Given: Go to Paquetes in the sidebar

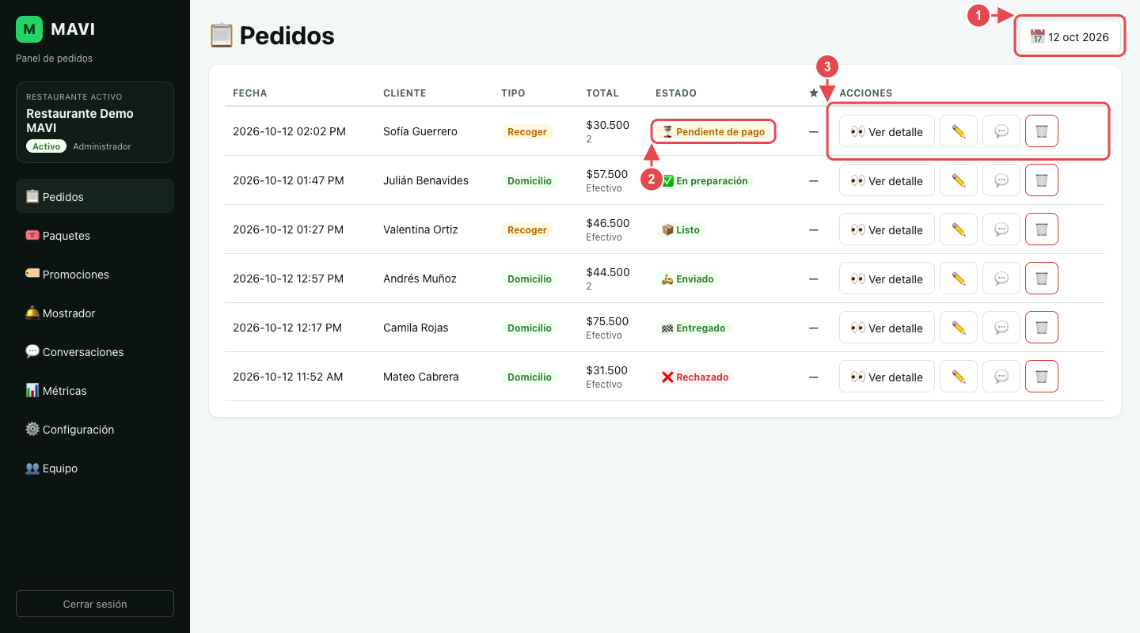Looking at the screenshot, I should click(95, 235).
